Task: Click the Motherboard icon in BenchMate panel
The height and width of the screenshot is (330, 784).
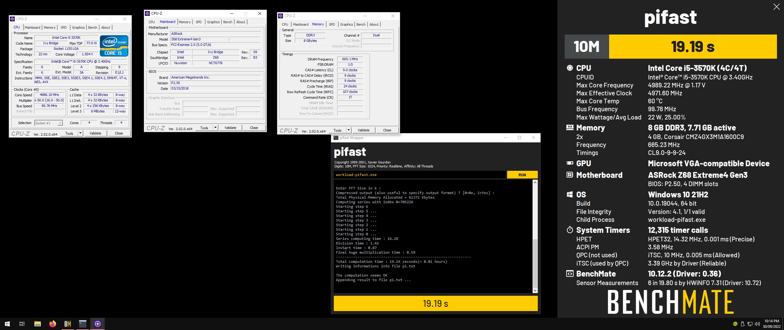Action: click(x=570, y=175)
